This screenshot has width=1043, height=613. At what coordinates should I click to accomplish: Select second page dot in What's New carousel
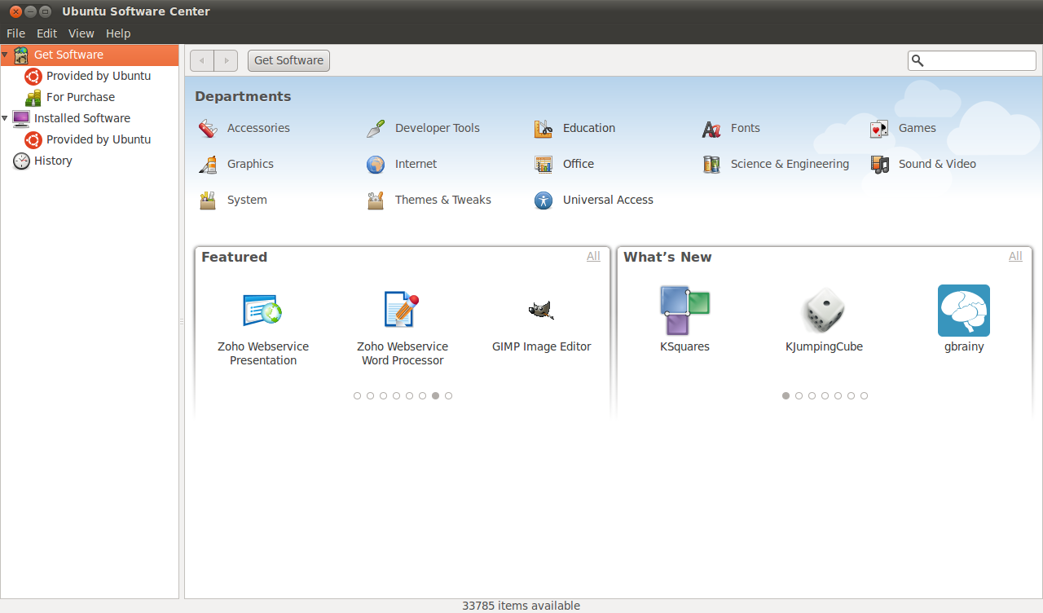[799, 395]
